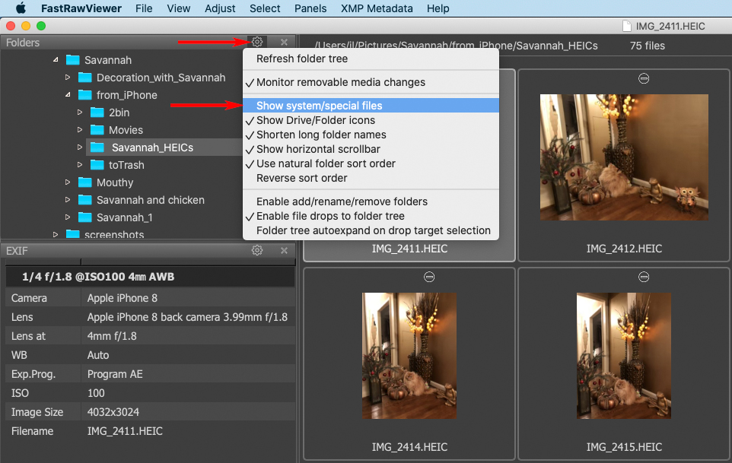Image resolution: width=732 pixels, height=463 pixels.
Task: Toggle Monitor removable media changes option
Action: tap(340, 82)
